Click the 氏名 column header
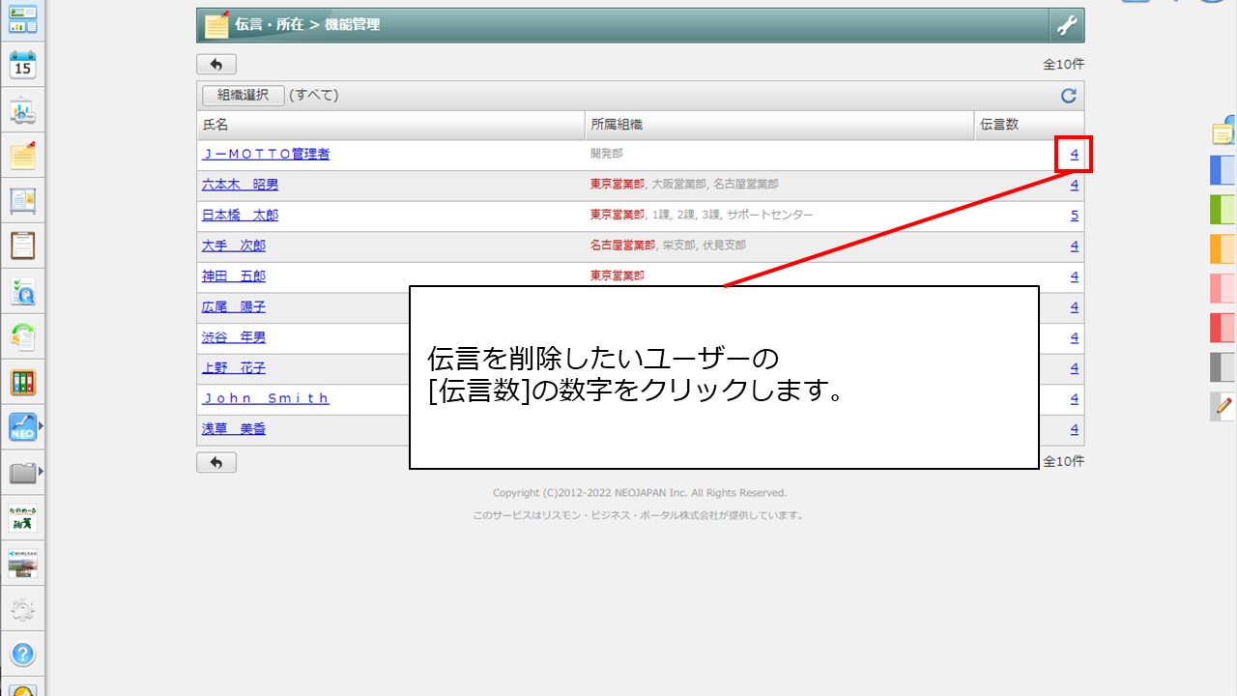This screenshot has width=1237, height=696. (216, 125)
